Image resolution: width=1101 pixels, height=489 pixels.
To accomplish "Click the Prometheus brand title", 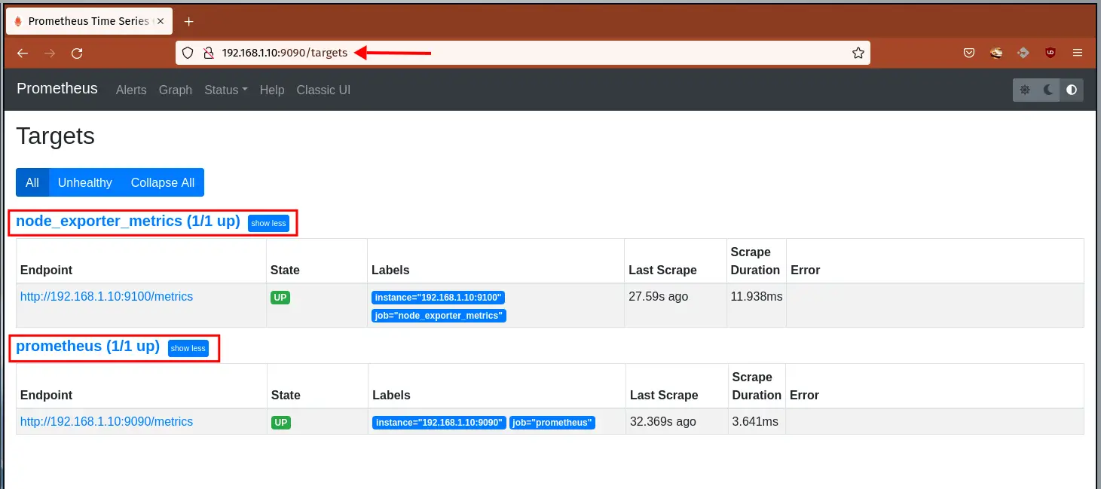I will pos(57,88).
